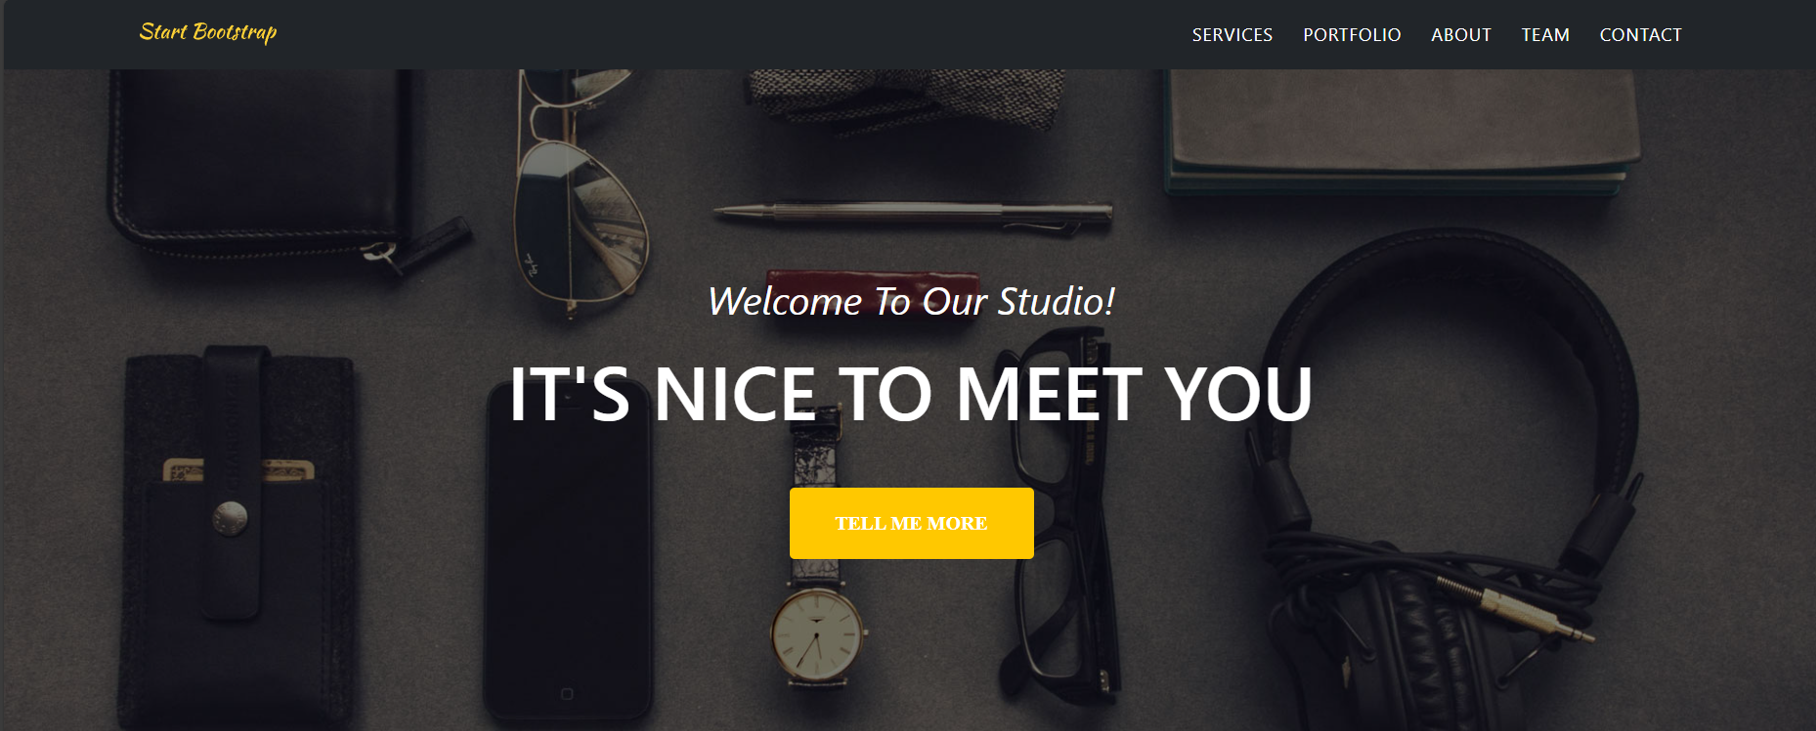
Task: Click the Welcome To Our Studio subheading
Action: coord(911,301)
